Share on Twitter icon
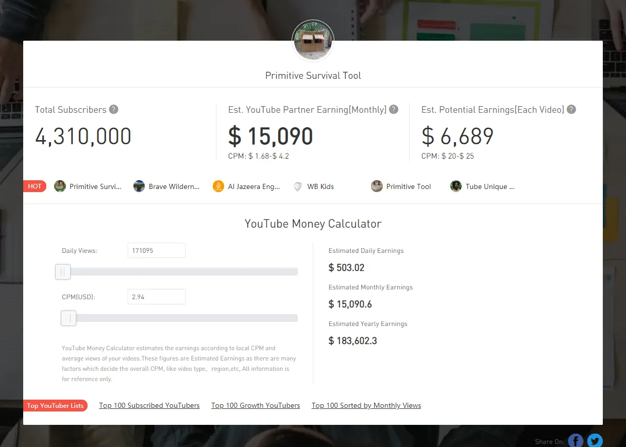626x447 pixels. coord(595,441)
